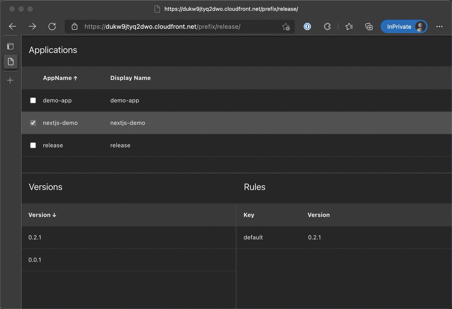Open the browser Settings and more menu
452x309 pixels.
(439, 26)
